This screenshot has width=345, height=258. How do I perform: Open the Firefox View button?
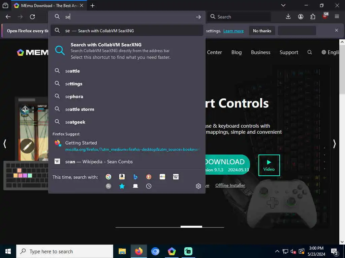pos(5,6)
